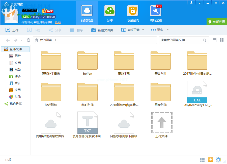Click the home icon in path bar
The height and width of the screenshot is (164, 227).
37,40
